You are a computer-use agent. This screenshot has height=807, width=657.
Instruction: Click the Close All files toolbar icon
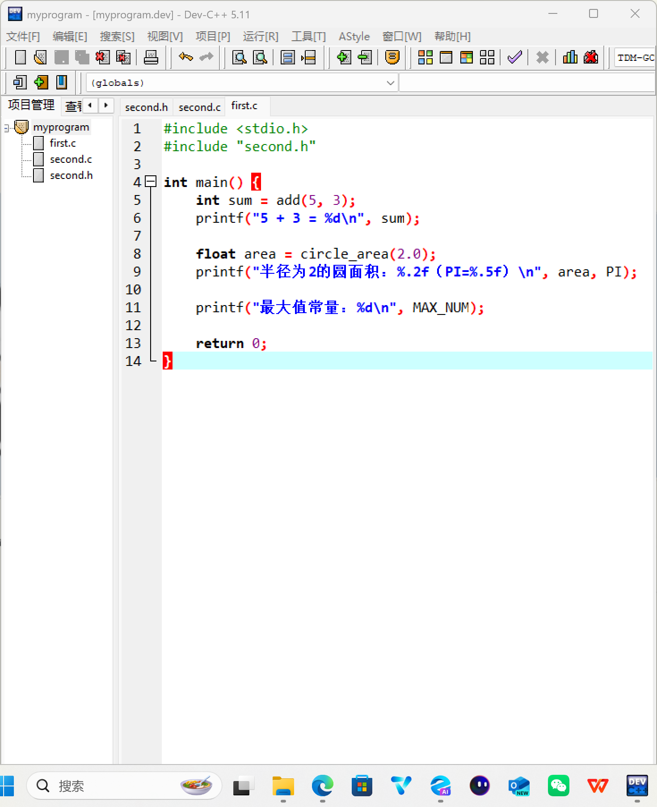[123, 57]
